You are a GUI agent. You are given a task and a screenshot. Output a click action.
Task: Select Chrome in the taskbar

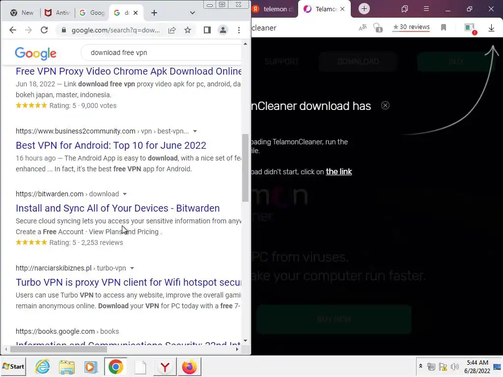116,367
